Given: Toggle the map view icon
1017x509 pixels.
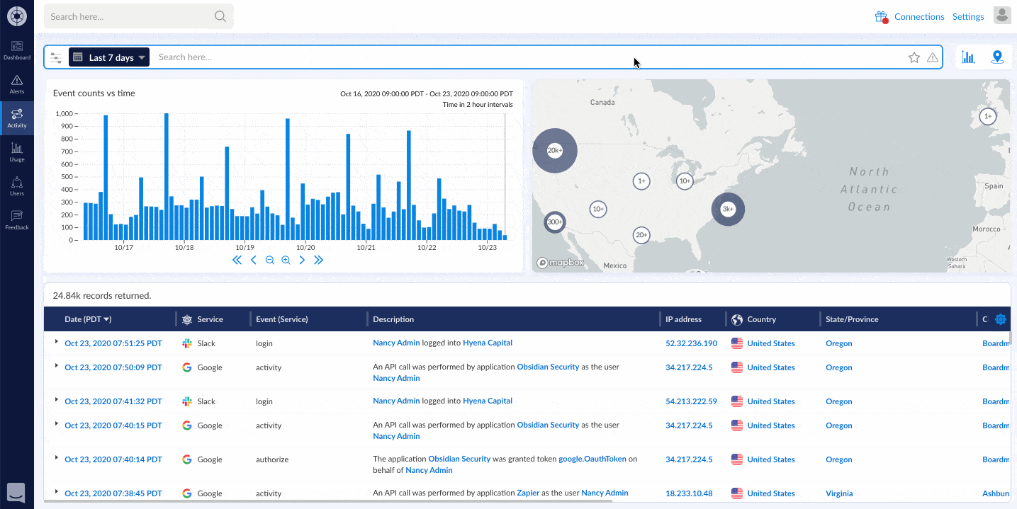Looking at the screenshot, I should (997, 57).
